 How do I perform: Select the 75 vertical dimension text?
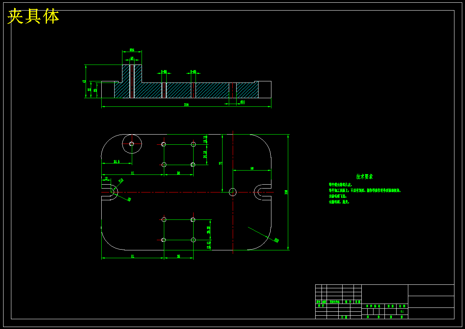click(220, 163)
